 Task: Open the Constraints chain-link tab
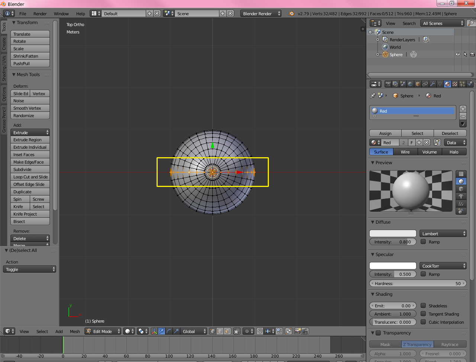click(x=425, y=84)
